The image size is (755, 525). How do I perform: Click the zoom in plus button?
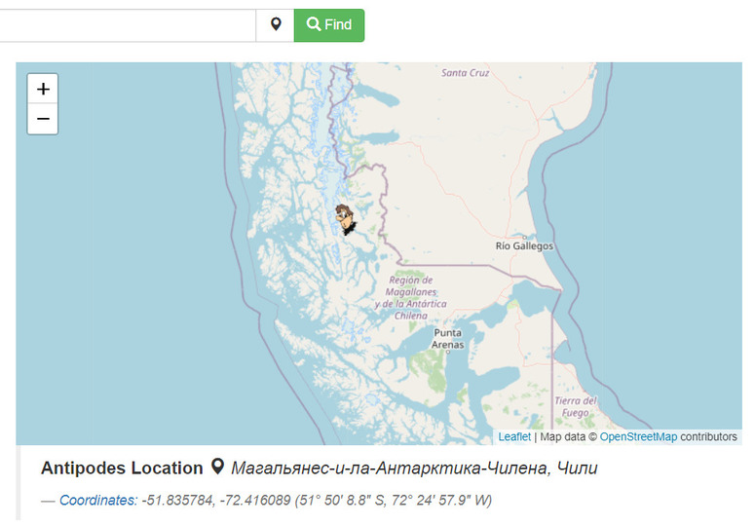click(x=43, y=89)
